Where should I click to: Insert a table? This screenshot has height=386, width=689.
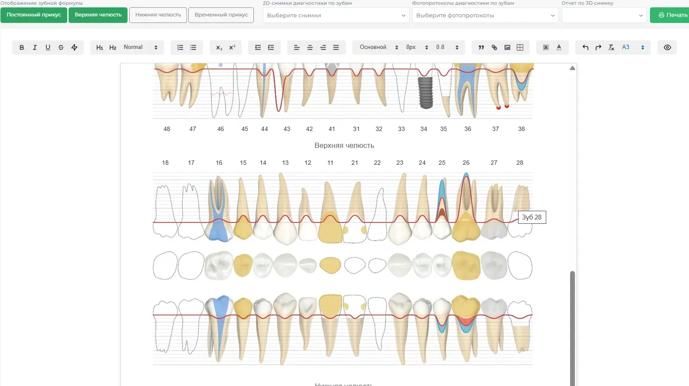pos(520,47)
